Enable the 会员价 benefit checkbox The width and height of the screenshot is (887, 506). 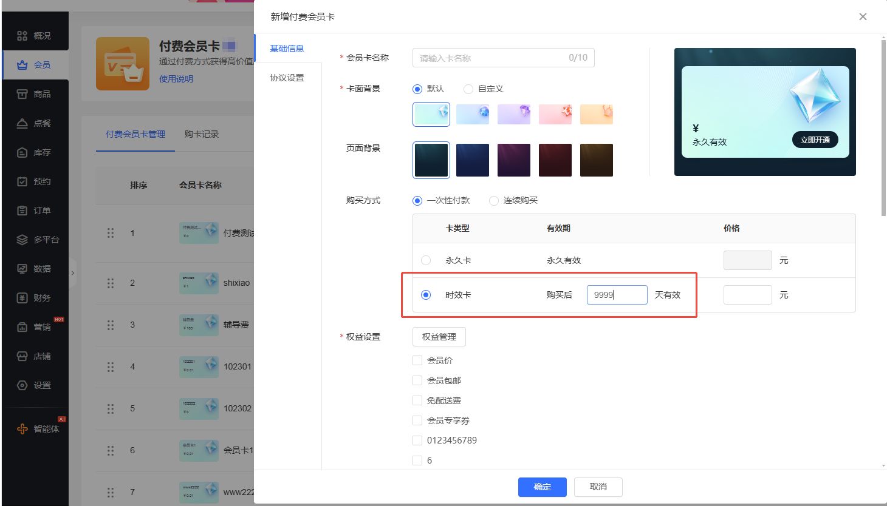click(x=417, y=360)
